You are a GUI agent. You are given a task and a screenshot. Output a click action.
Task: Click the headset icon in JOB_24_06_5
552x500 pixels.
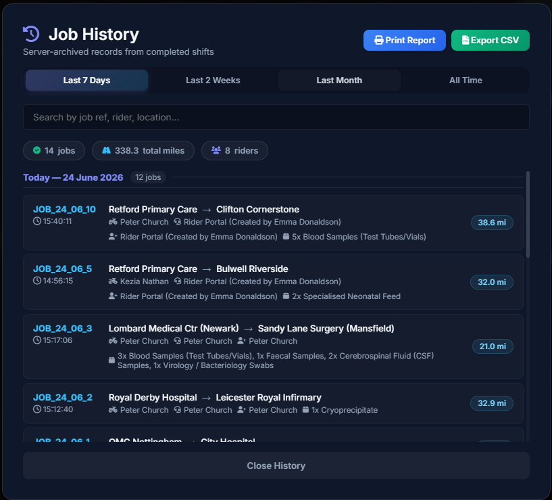(x=178, y=281)
